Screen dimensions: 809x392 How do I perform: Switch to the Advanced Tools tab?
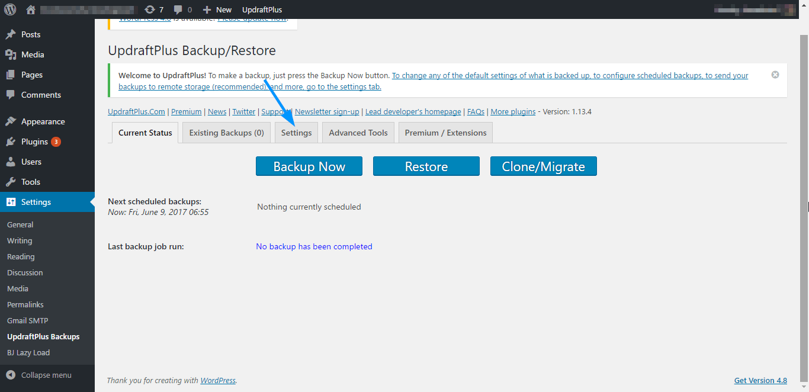(x=358, y=133)
